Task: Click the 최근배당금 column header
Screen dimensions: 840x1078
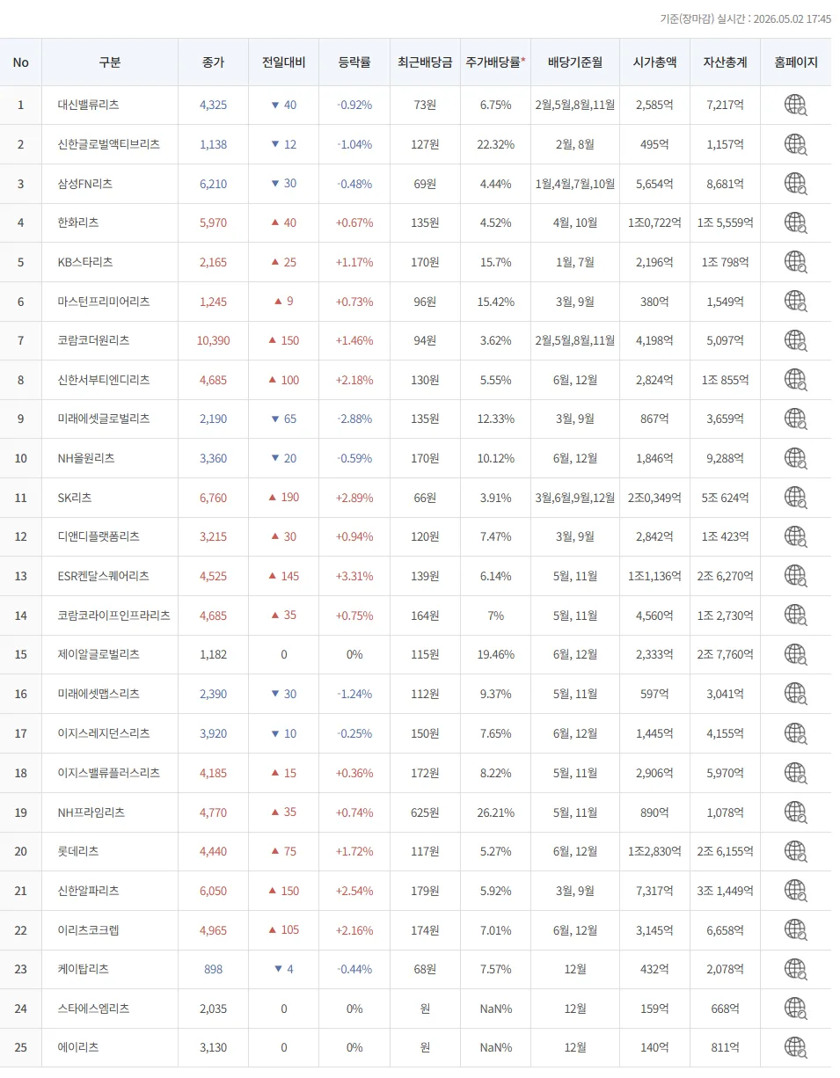Action: pyautogui.click(x=425, y=62)
